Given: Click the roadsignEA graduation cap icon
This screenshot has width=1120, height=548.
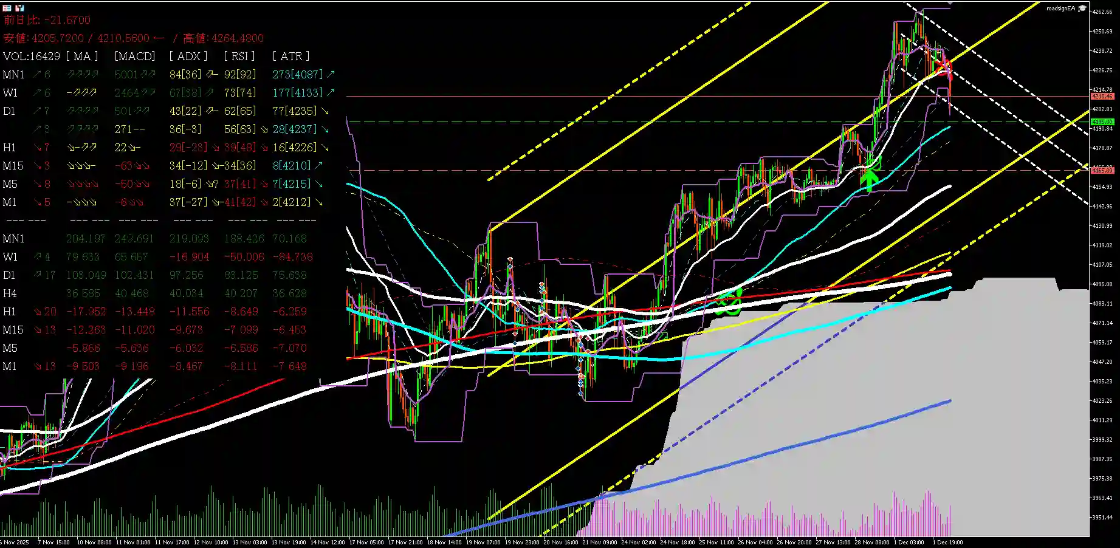Looking at the screenshot, I should click(x=1082, y=9).
